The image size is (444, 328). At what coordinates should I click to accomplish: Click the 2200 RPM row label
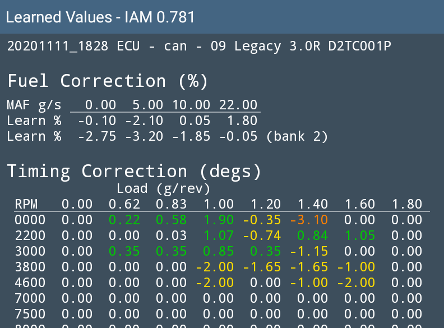coord(26,235)
